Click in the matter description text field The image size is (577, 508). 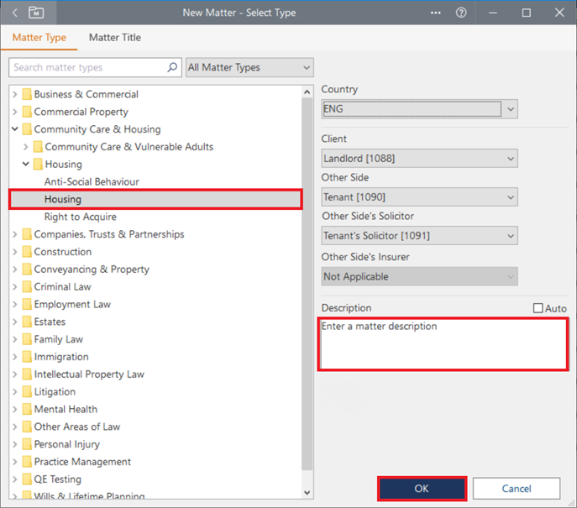[443, 344]
